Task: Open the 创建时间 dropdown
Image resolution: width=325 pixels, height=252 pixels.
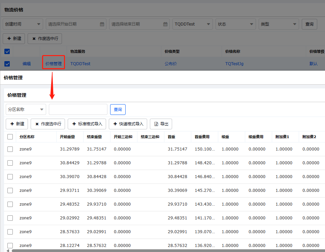Action: tap(23, 24)
